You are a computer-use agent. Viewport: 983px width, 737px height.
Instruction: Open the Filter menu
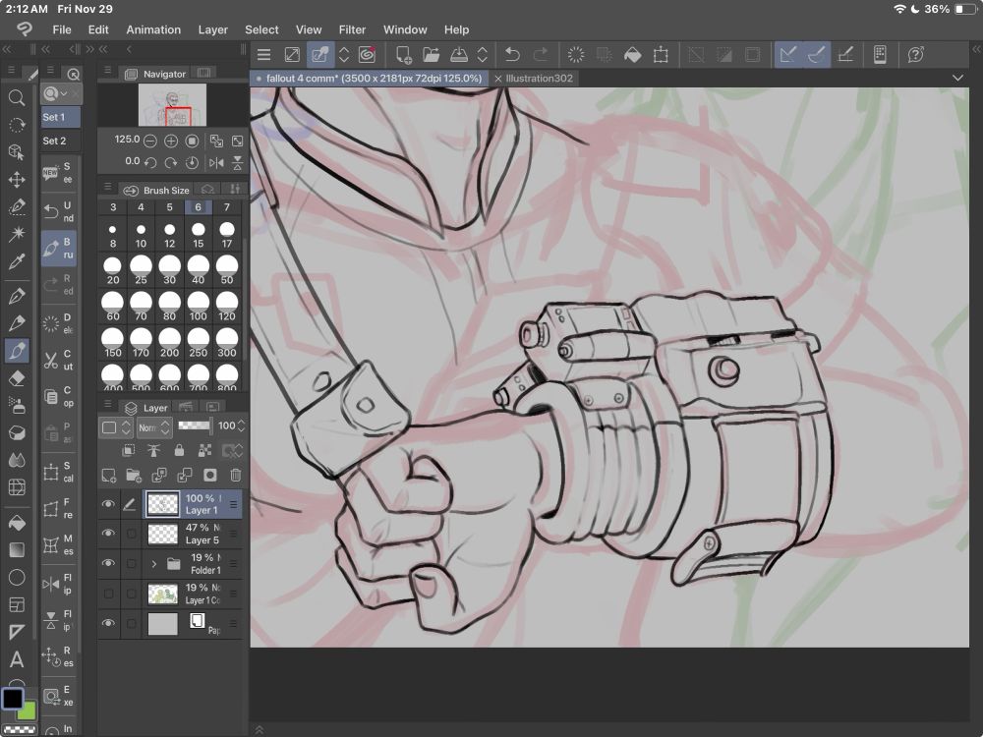(352, 29)
